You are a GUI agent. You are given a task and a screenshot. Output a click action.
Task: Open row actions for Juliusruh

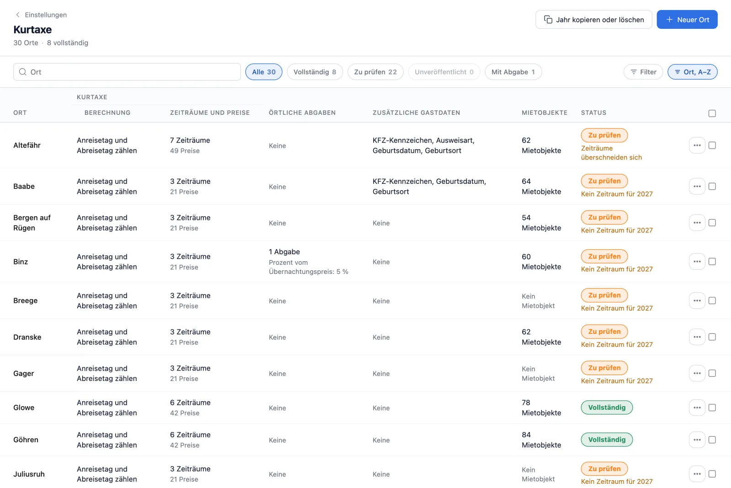(697, 474)
